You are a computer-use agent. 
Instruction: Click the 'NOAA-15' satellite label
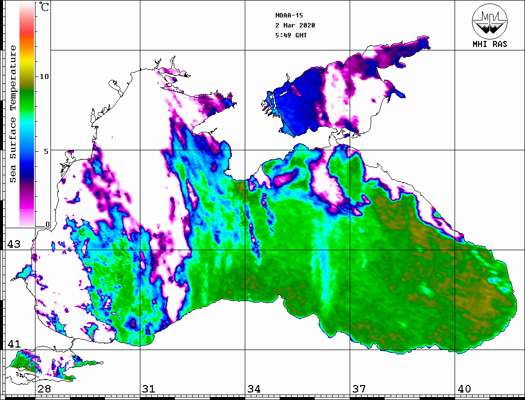pos(289,15)
